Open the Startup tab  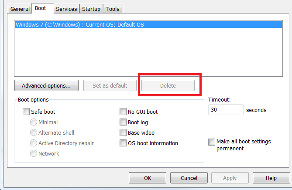[91, 9]
